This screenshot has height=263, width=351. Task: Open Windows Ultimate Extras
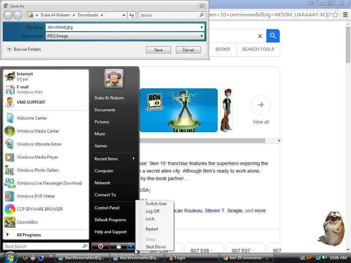click(x=46, y=144)
